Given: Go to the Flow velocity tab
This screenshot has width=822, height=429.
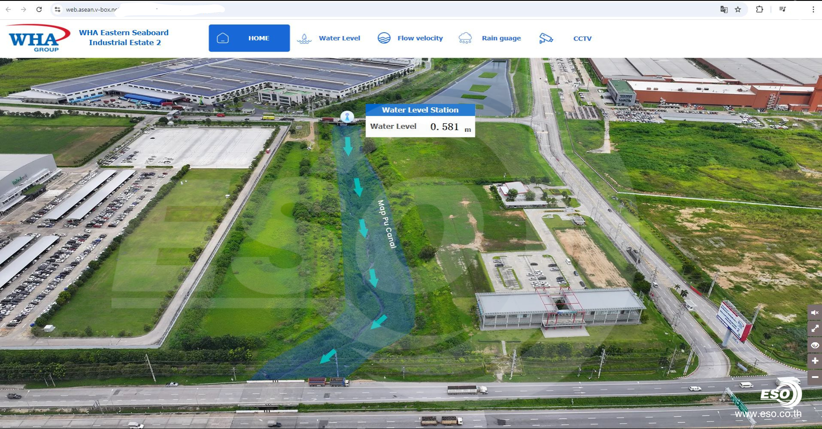Looking at the screenshot, I should tap(420, 38).
